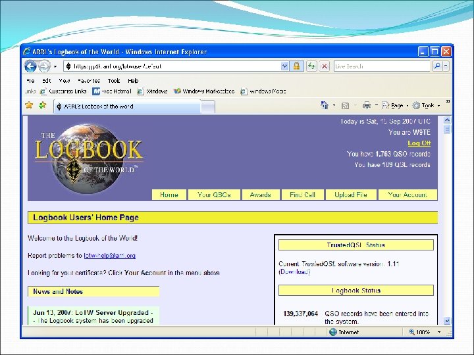The width and height of the screenshot is (474, 355).
Task: Click the address bar URL field
Action: (172, 66)
